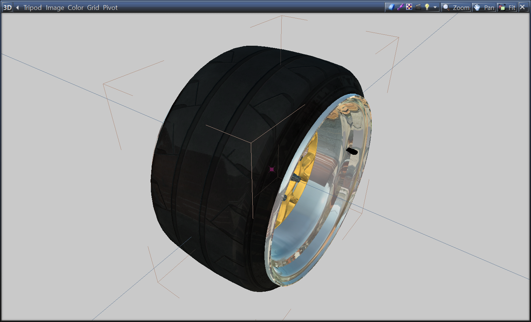
Task: Toggle the checkered texture display icon
Action: [x=409, y=7]
